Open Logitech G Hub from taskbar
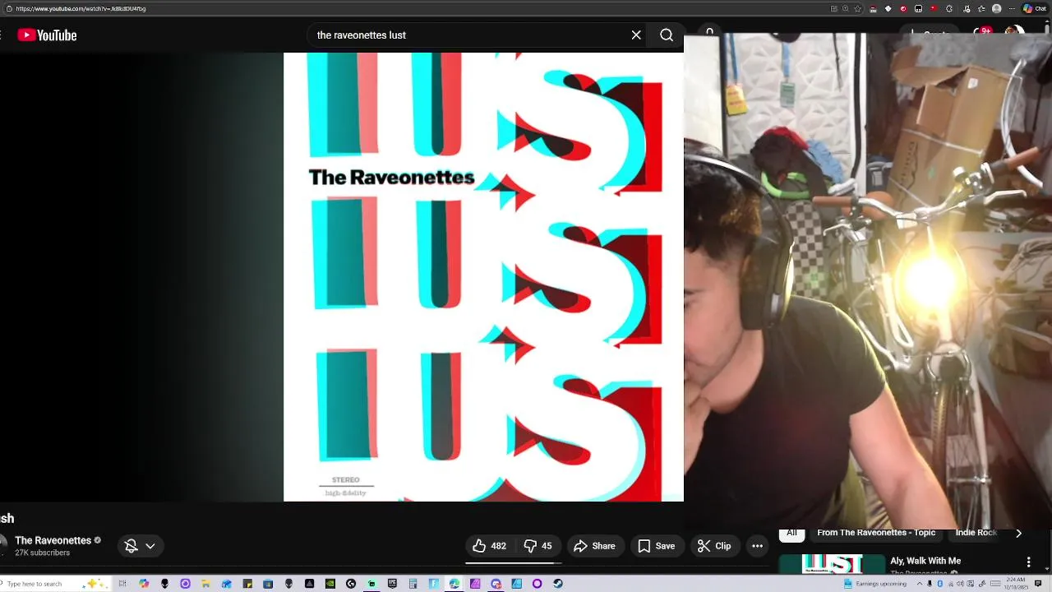 point(351,584)
